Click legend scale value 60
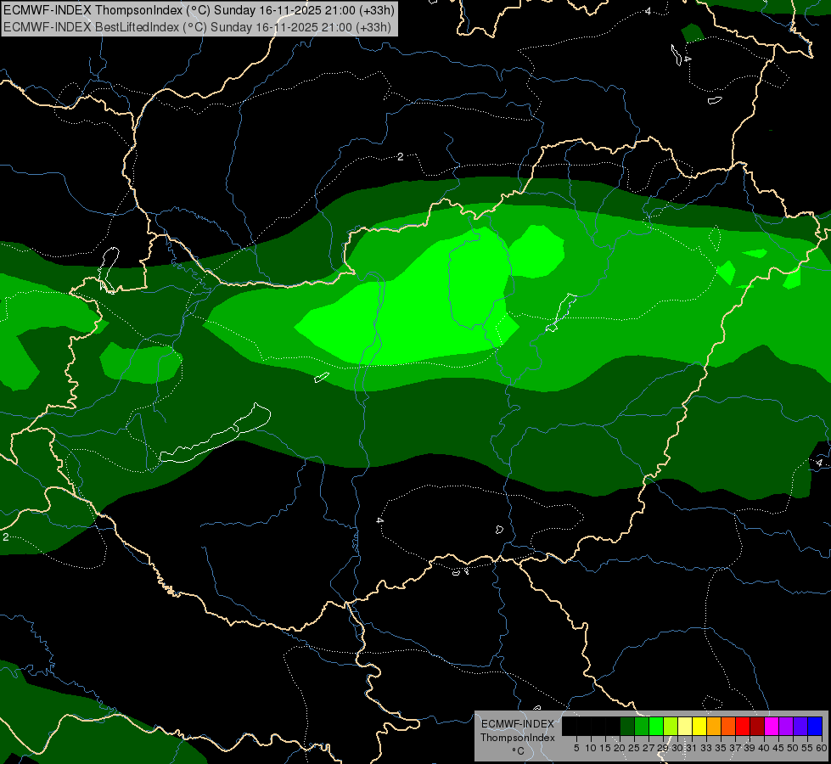This screenshot has width=831, height=764. (x=822, y=748)
